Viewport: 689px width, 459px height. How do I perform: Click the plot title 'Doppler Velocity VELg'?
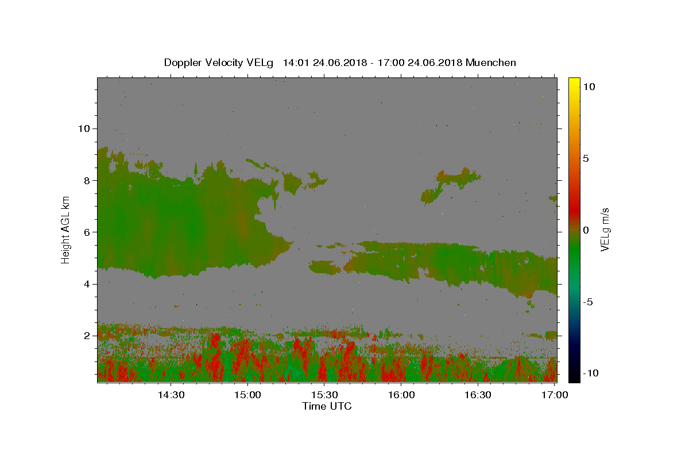pyautogui.click(x=219, y=63)
